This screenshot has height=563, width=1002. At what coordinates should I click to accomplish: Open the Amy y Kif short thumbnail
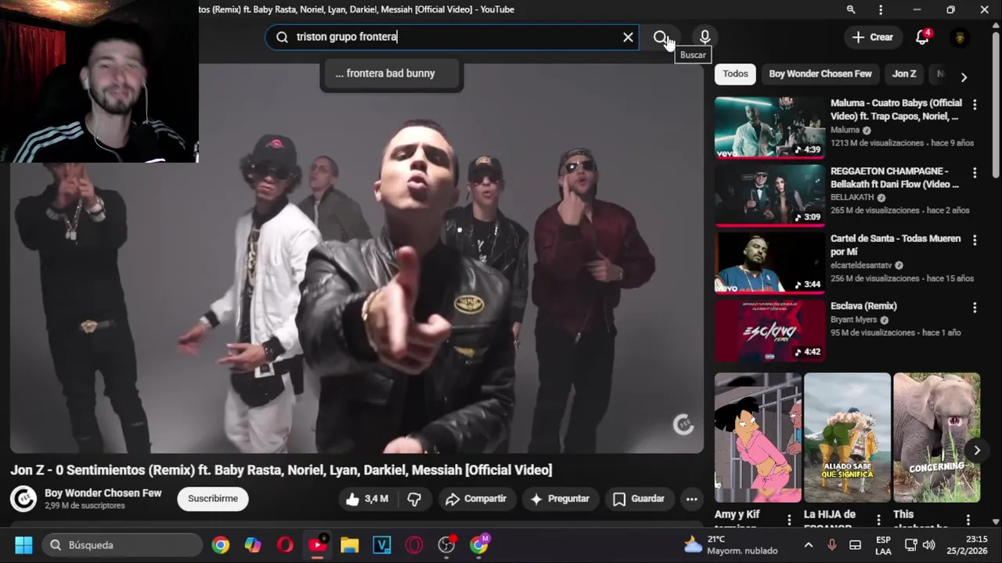click(758, 438)
